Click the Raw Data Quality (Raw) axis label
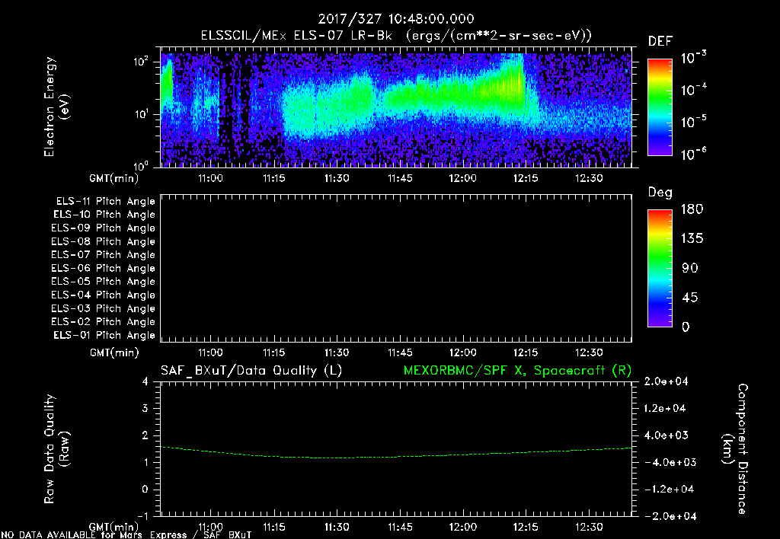The image size is (780, 539). pyautogui.click(x=56, y=449)
